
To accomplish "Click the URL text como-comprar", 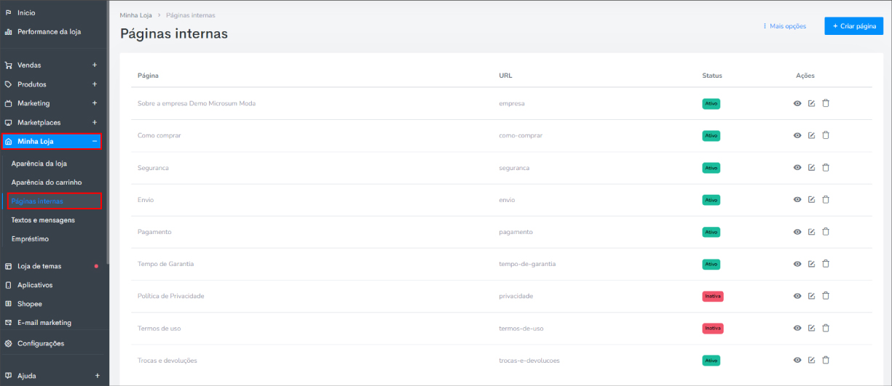I will click(x=521, y=135).
